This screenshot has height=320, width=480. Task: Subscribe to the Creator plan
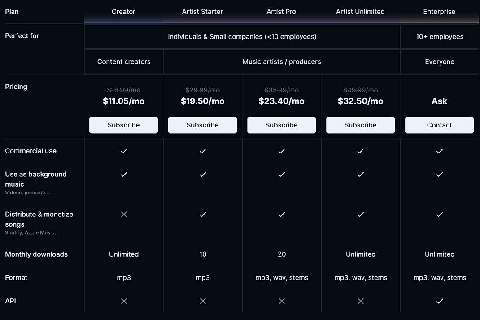pyautogui.click(x=123, y=125)
